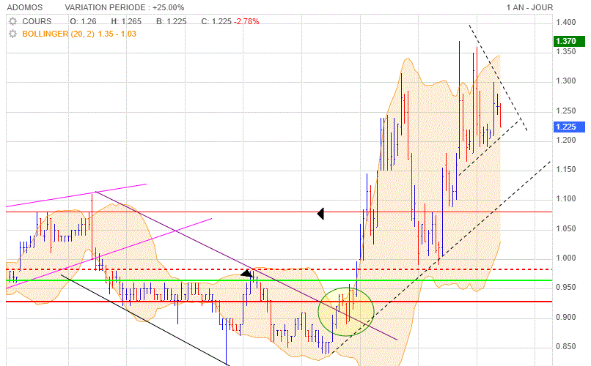This screenshot has height=366, width=591.
Task: Click the black arrow marker near dashed red line
Action: 246,274
